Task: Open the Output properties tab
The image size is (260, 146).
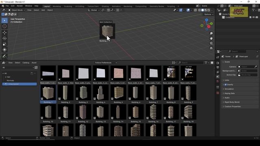Action: coord(218,68)
